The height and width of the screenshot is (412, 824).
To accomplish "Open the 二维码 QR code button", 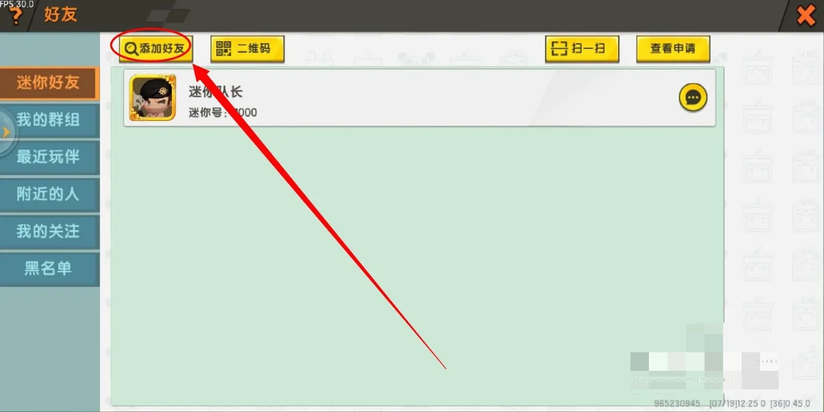I will click(247, 49).
